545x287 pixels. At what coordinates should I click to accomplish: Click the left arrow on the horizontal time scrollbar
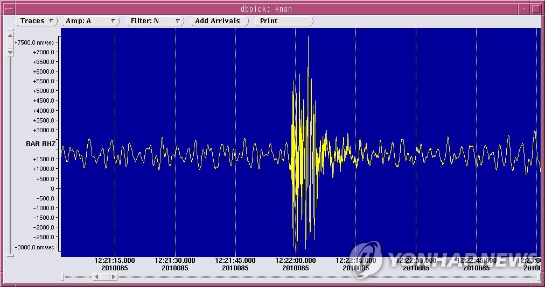97,277
